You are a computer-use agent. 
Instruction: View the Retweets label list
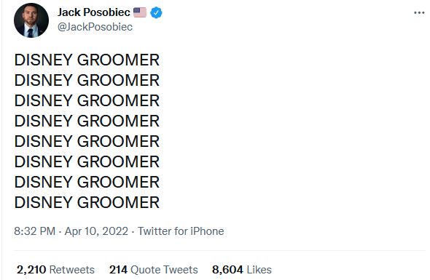click(72, 270)
